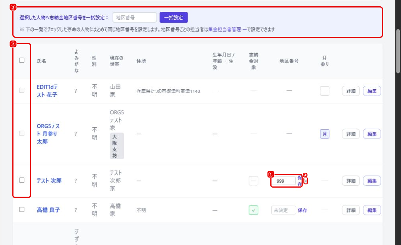Click the 不明 address for 高橋 良子
This screenshot has height=245, width=401.
coord(141,210)
